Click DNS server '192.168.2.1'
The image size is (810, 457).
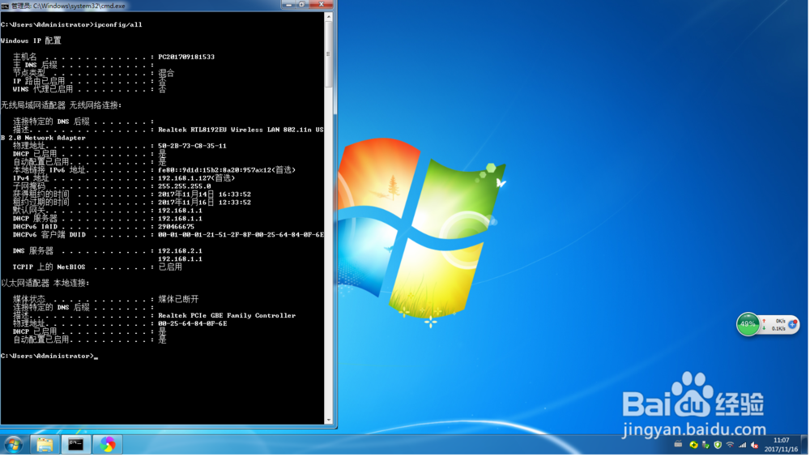(x=181, y=251)
